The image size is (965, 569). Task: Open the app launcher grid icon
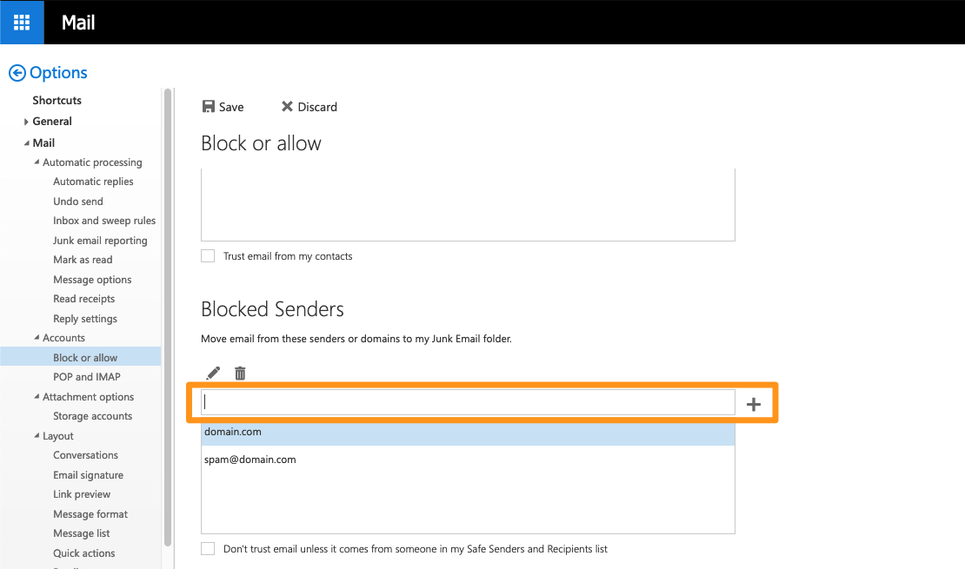22,22
